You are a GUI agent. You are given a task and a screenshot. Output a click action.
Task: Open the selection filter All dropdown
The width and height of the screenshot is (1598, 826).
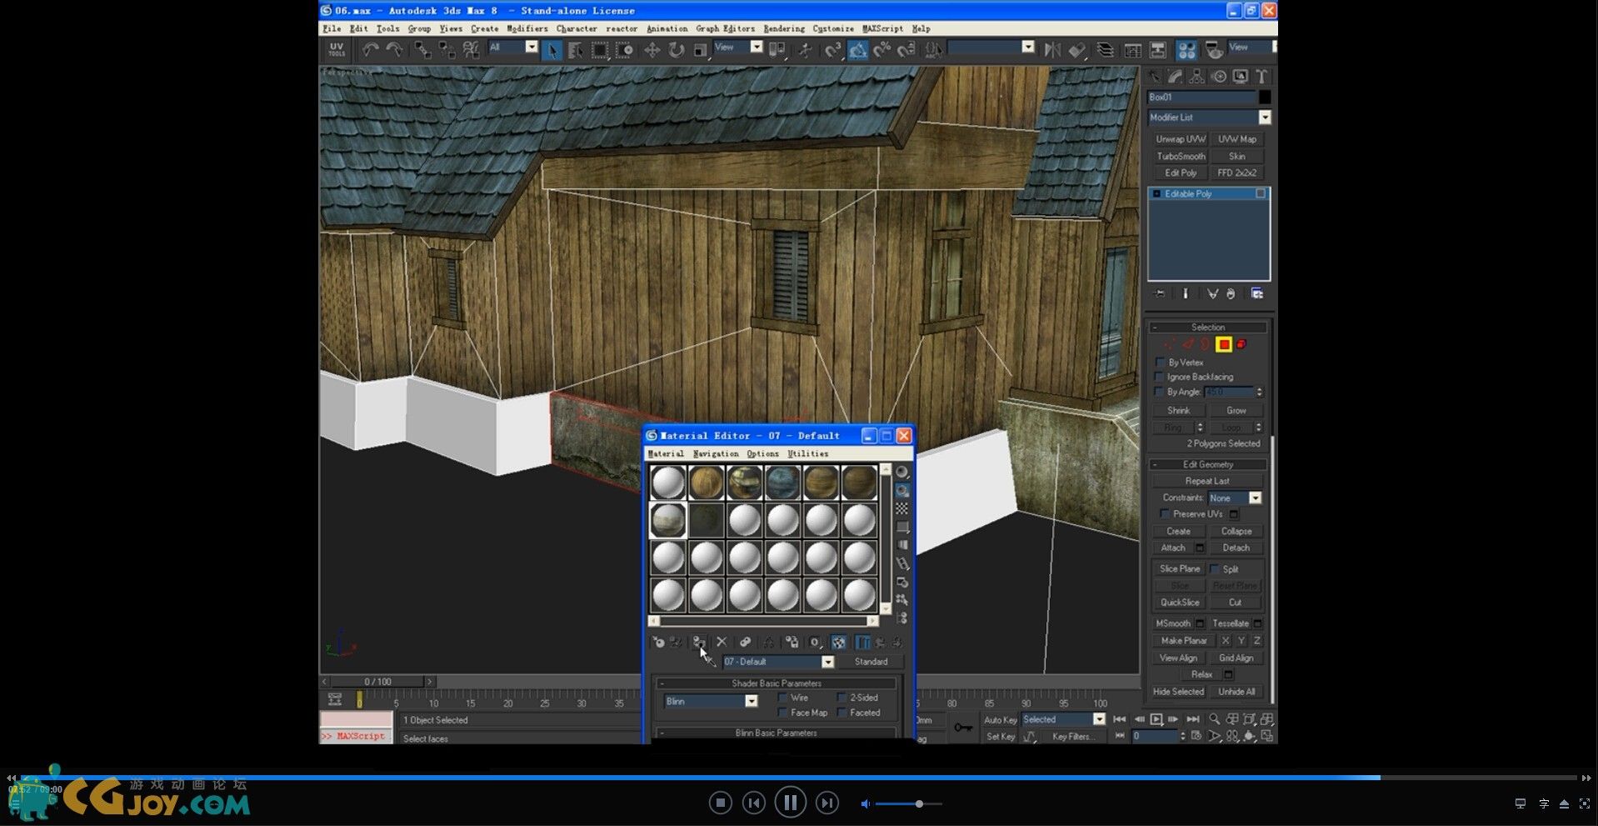pos(512,48)
